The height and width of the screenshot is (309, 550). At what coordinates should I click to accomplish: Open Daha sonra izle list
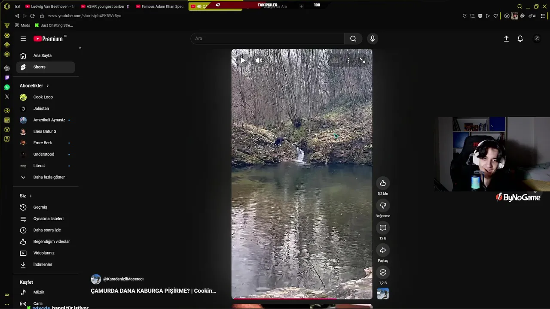(46, 230)
